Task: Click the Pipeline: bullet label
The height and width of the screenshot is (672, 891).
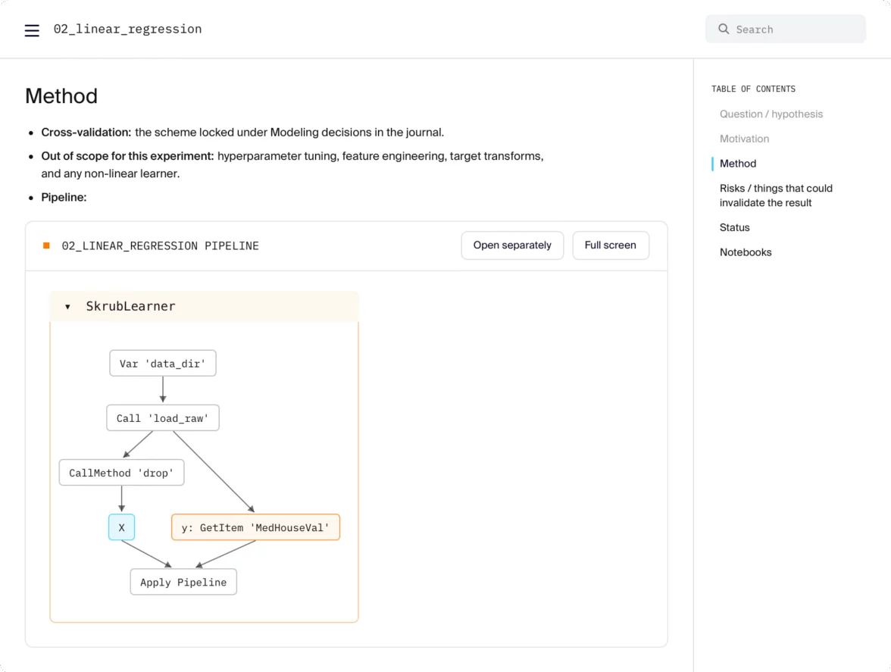Action: [x=64, y=198]
